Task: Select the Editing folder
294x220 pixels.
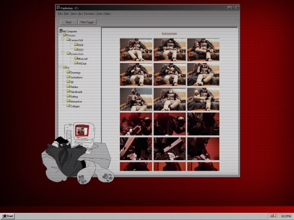Action: click(72, 96)
